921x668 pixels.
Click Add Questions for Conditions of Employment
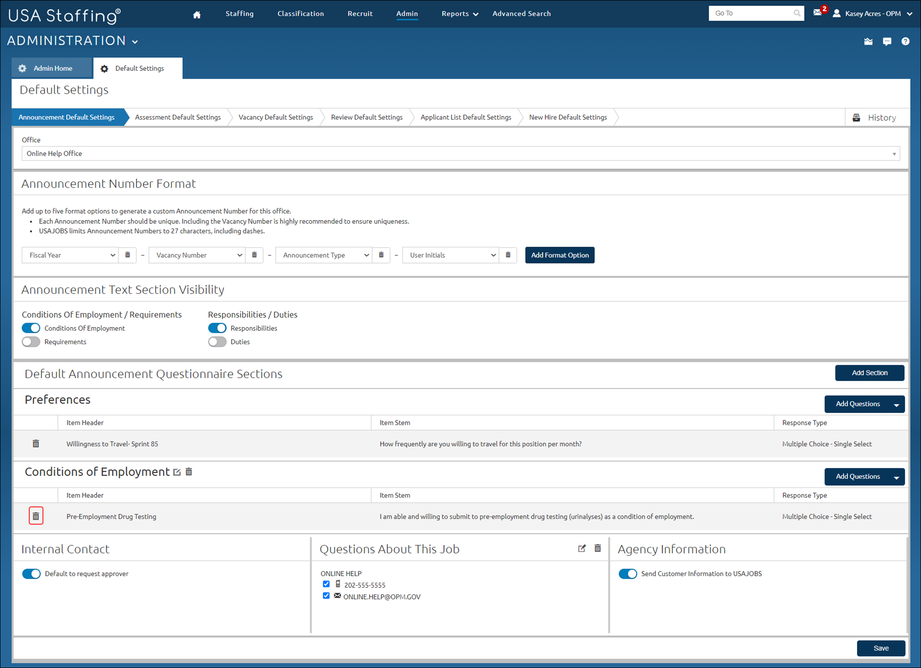[857, 477]
